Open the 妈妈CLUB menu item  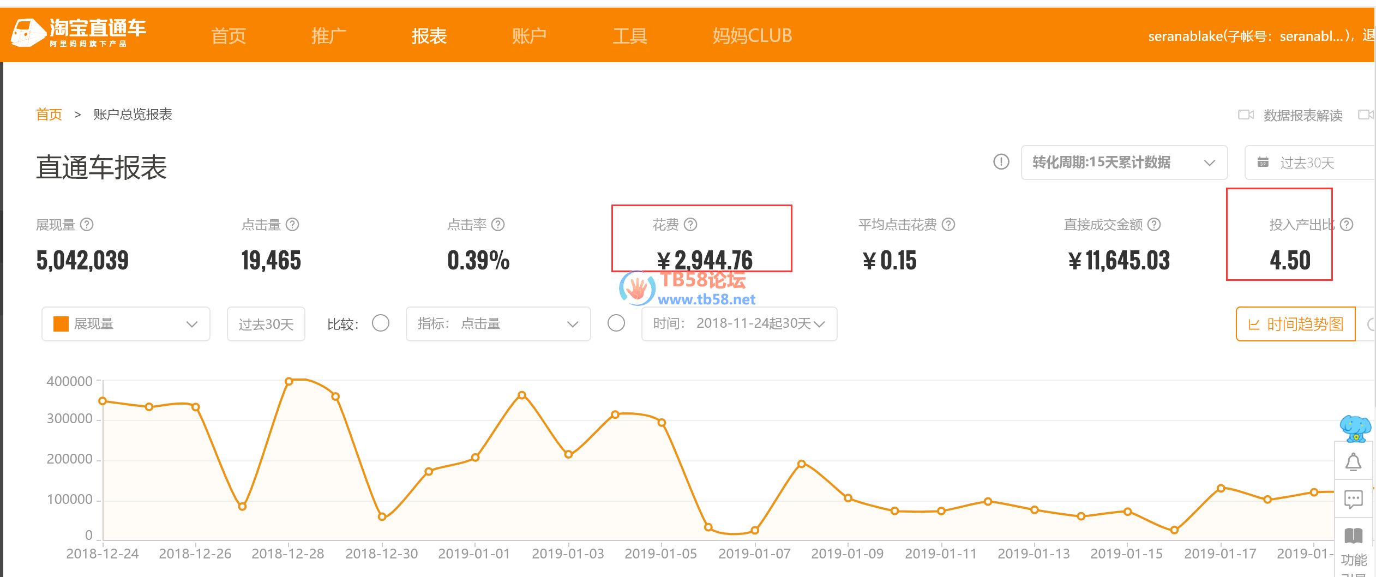[752, 36]
